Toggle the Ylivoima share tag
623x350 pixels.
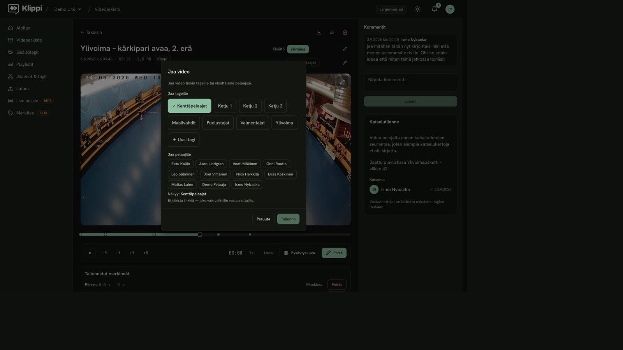coord(284,123)
